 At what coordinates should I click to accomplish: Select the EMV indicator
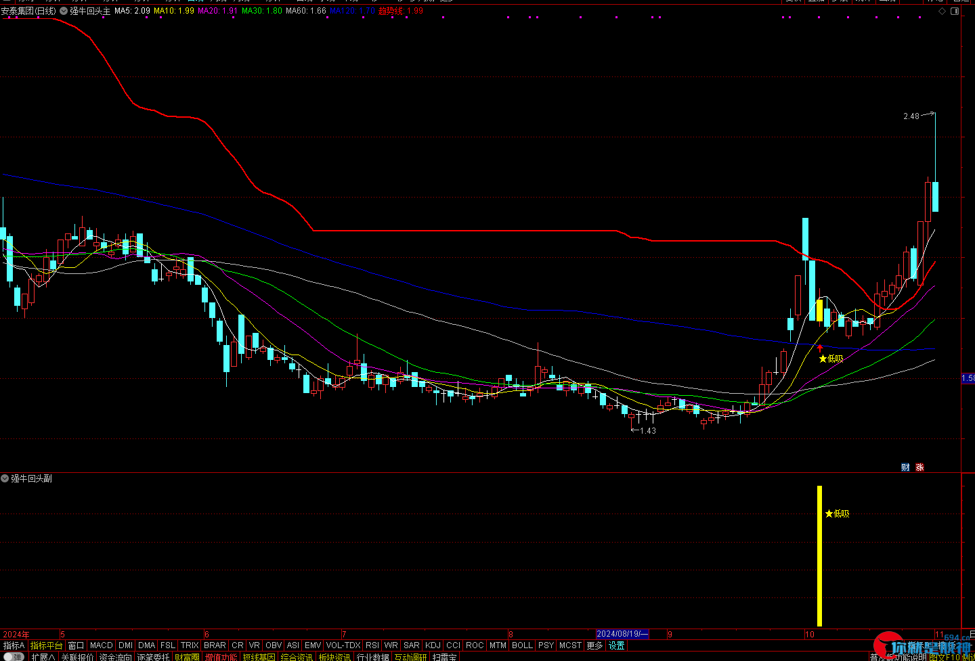(x=313, y=645)
